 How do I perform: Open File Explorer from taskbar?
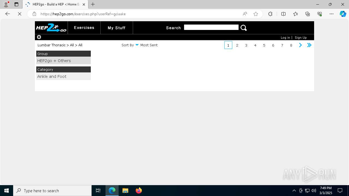coord(125,191)
